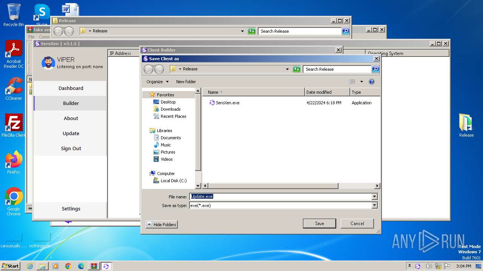483x271 pixels.
Task: Expand the File name dropdown arrow
Action: (374, 196)
